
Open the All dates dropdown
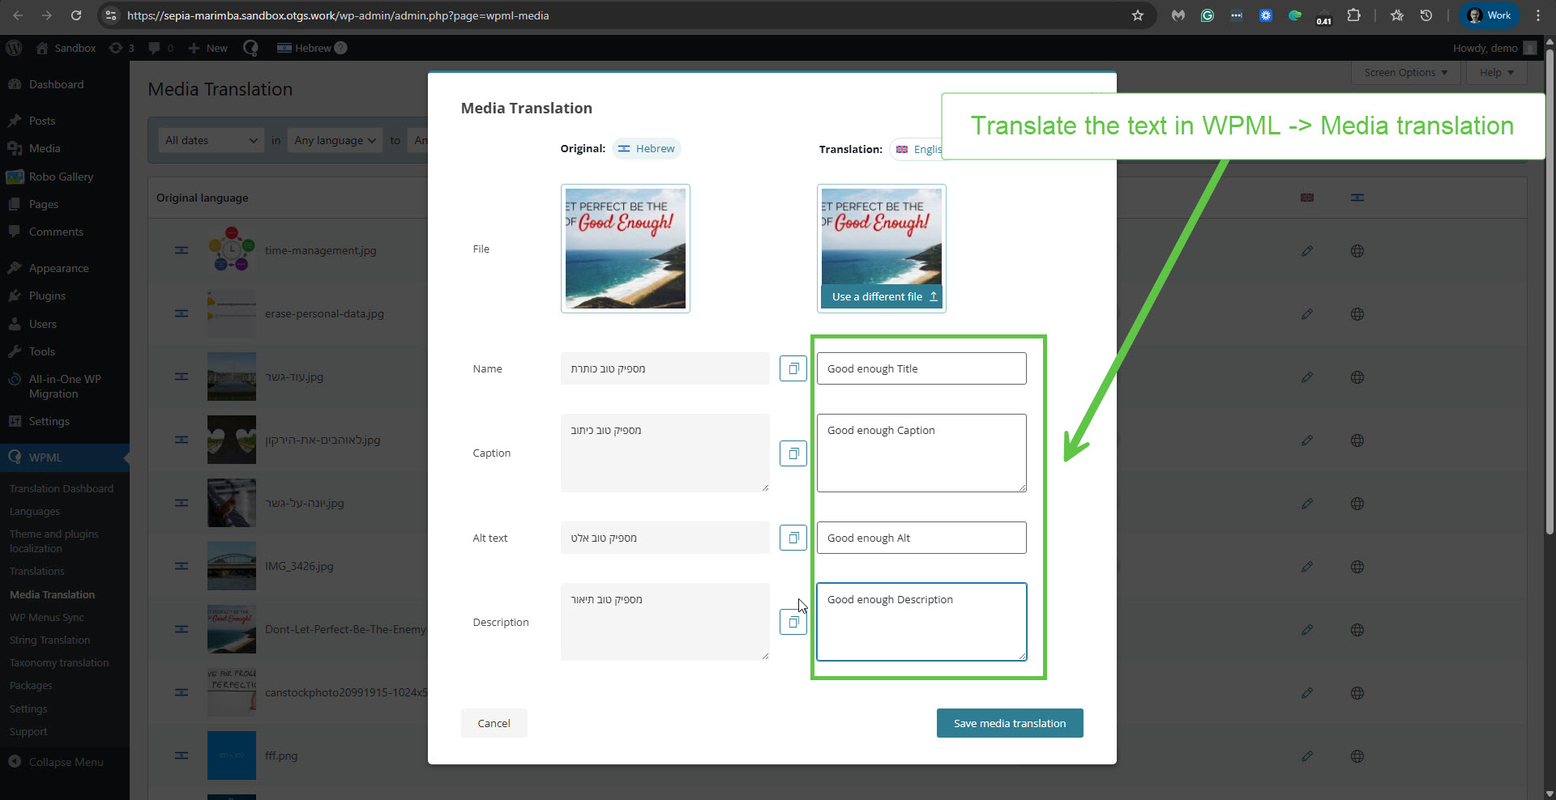(211, 140)
